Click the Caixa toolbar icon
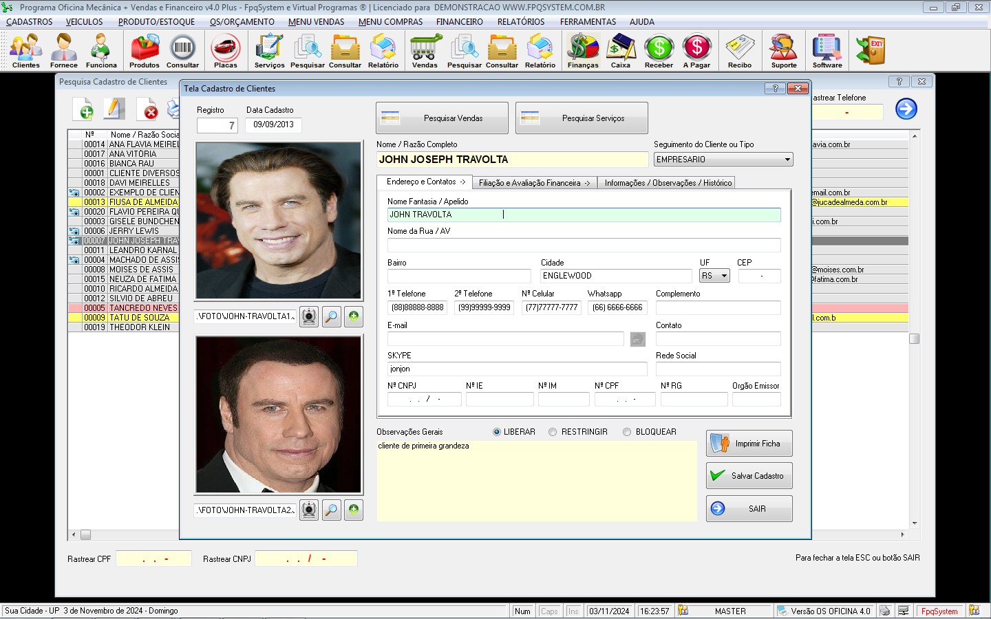Screen dimensions: 991x619 pos(620,51)
